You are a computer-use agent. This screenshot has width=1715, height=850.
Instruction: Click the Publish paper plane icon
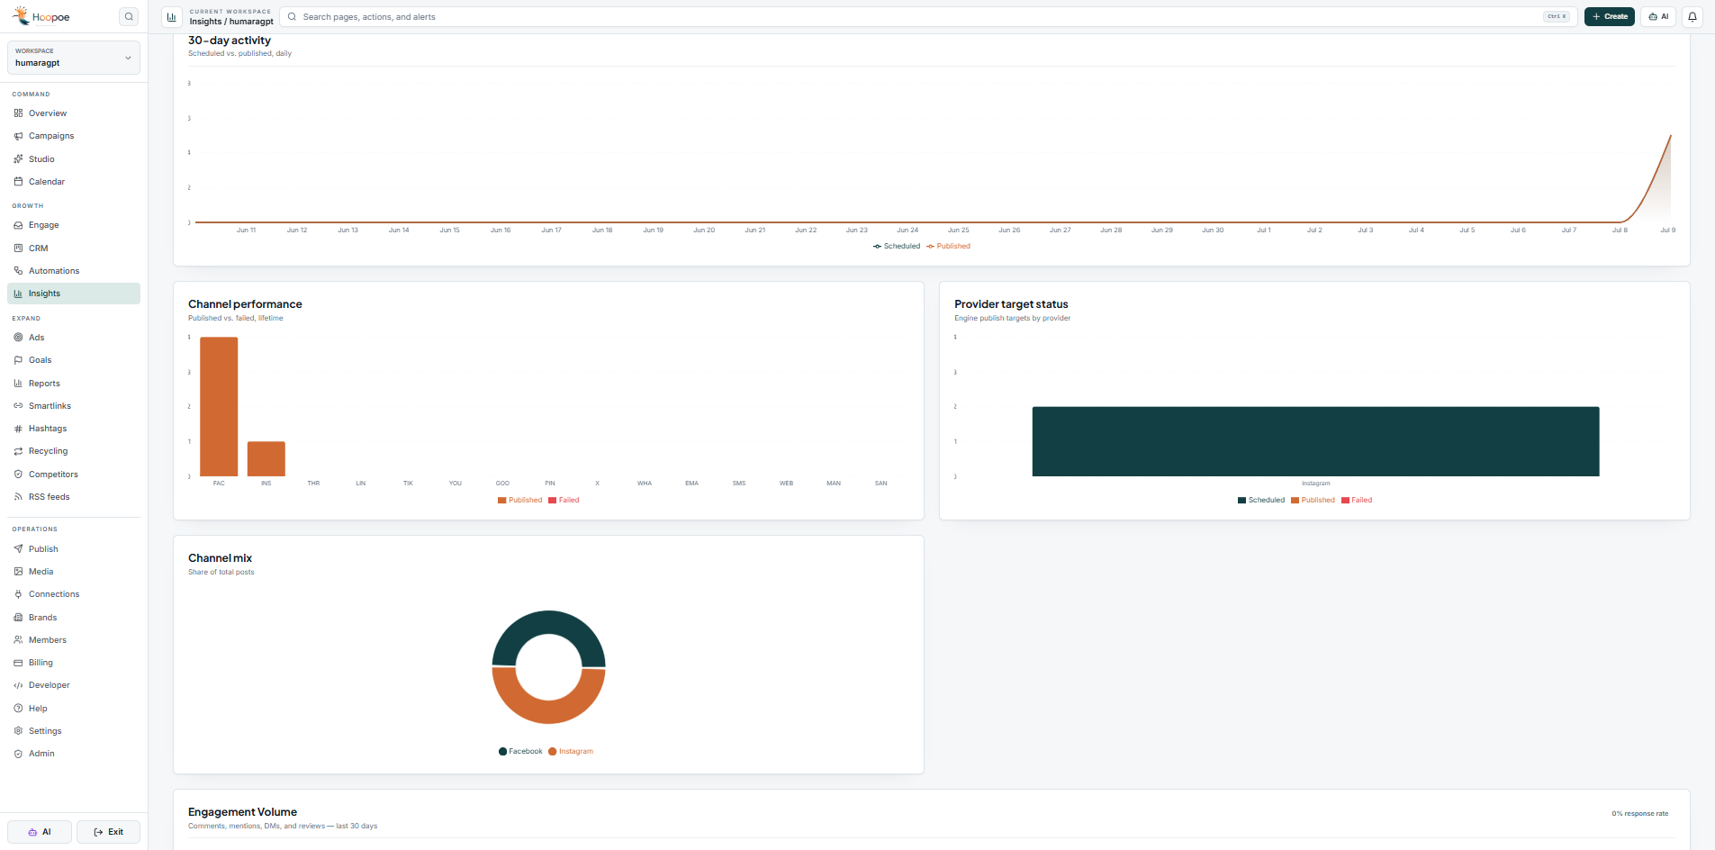18,549
